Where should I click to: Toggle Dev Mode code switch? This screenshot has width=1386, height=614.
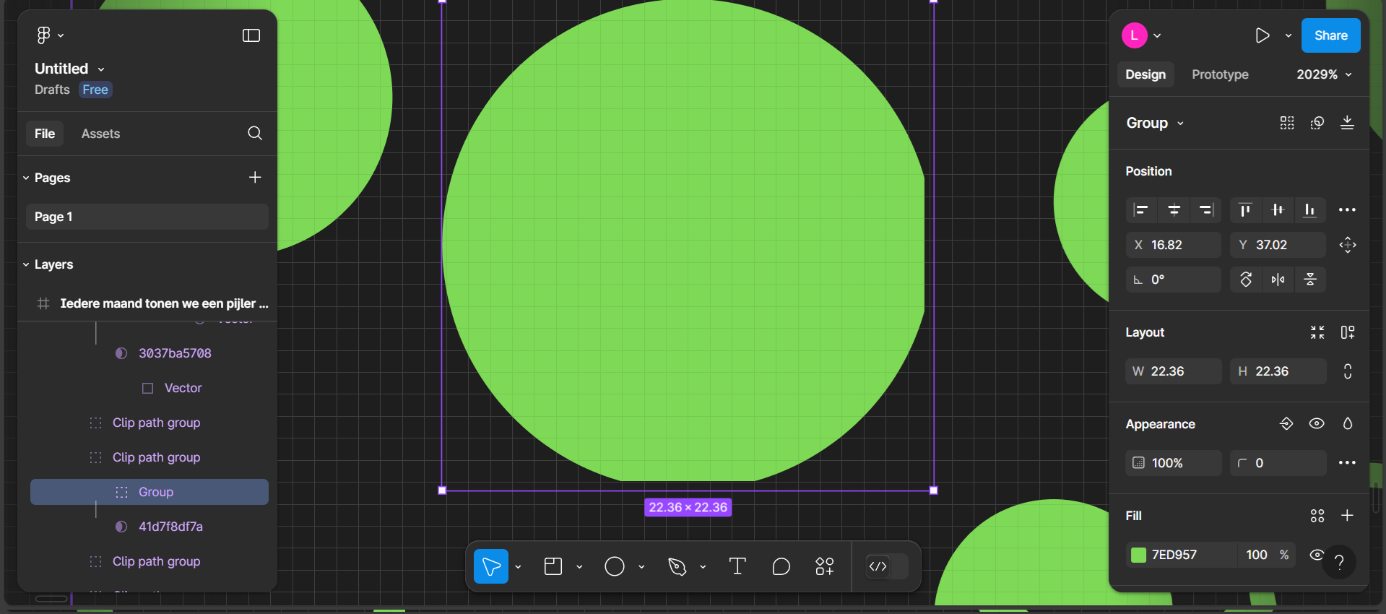[x=887, y=566]
